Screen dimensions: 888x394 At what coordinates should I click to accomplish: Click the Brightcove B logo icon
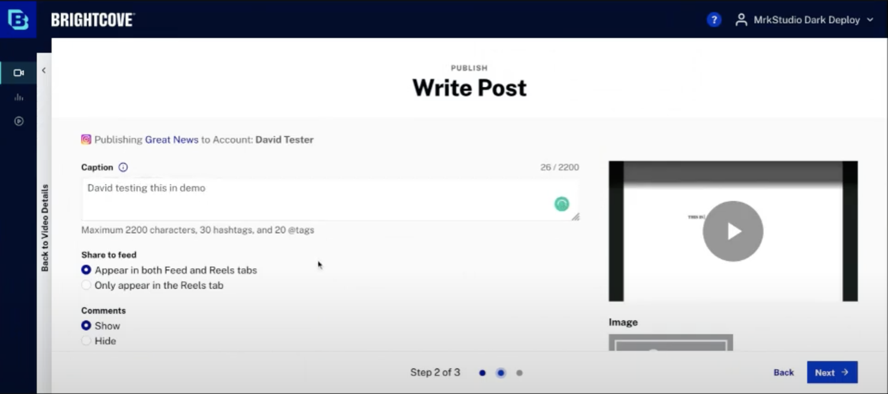pyautogui.click(x=18, y=19)
